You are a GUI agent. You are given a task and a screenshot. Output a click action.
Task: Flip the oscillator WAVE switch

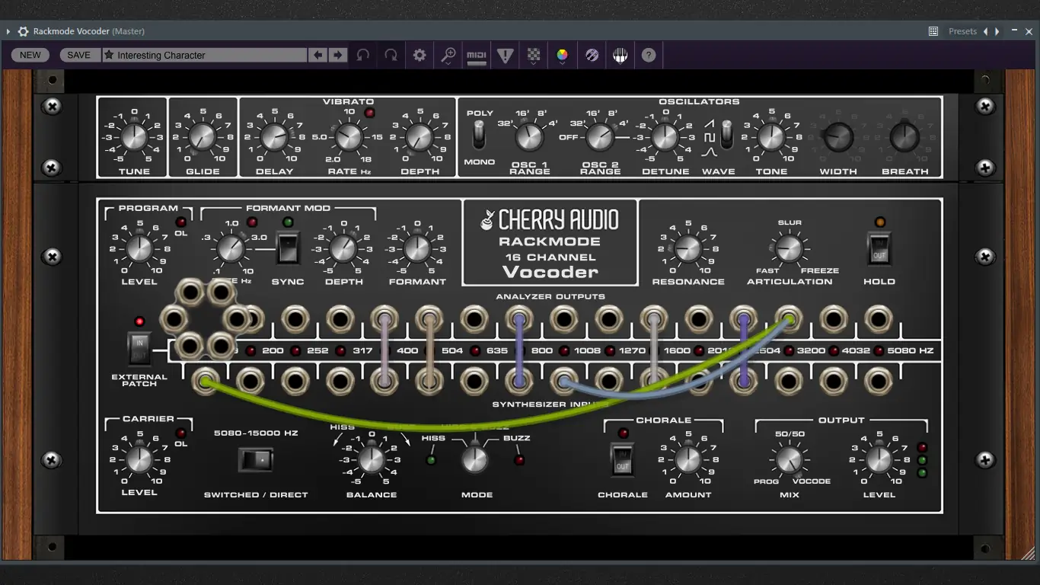(x=727, y=134)
